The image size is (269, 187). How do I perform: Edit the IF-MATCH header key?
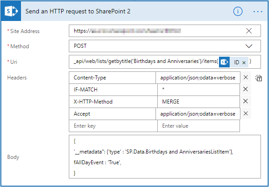click(x=113, y=89)
